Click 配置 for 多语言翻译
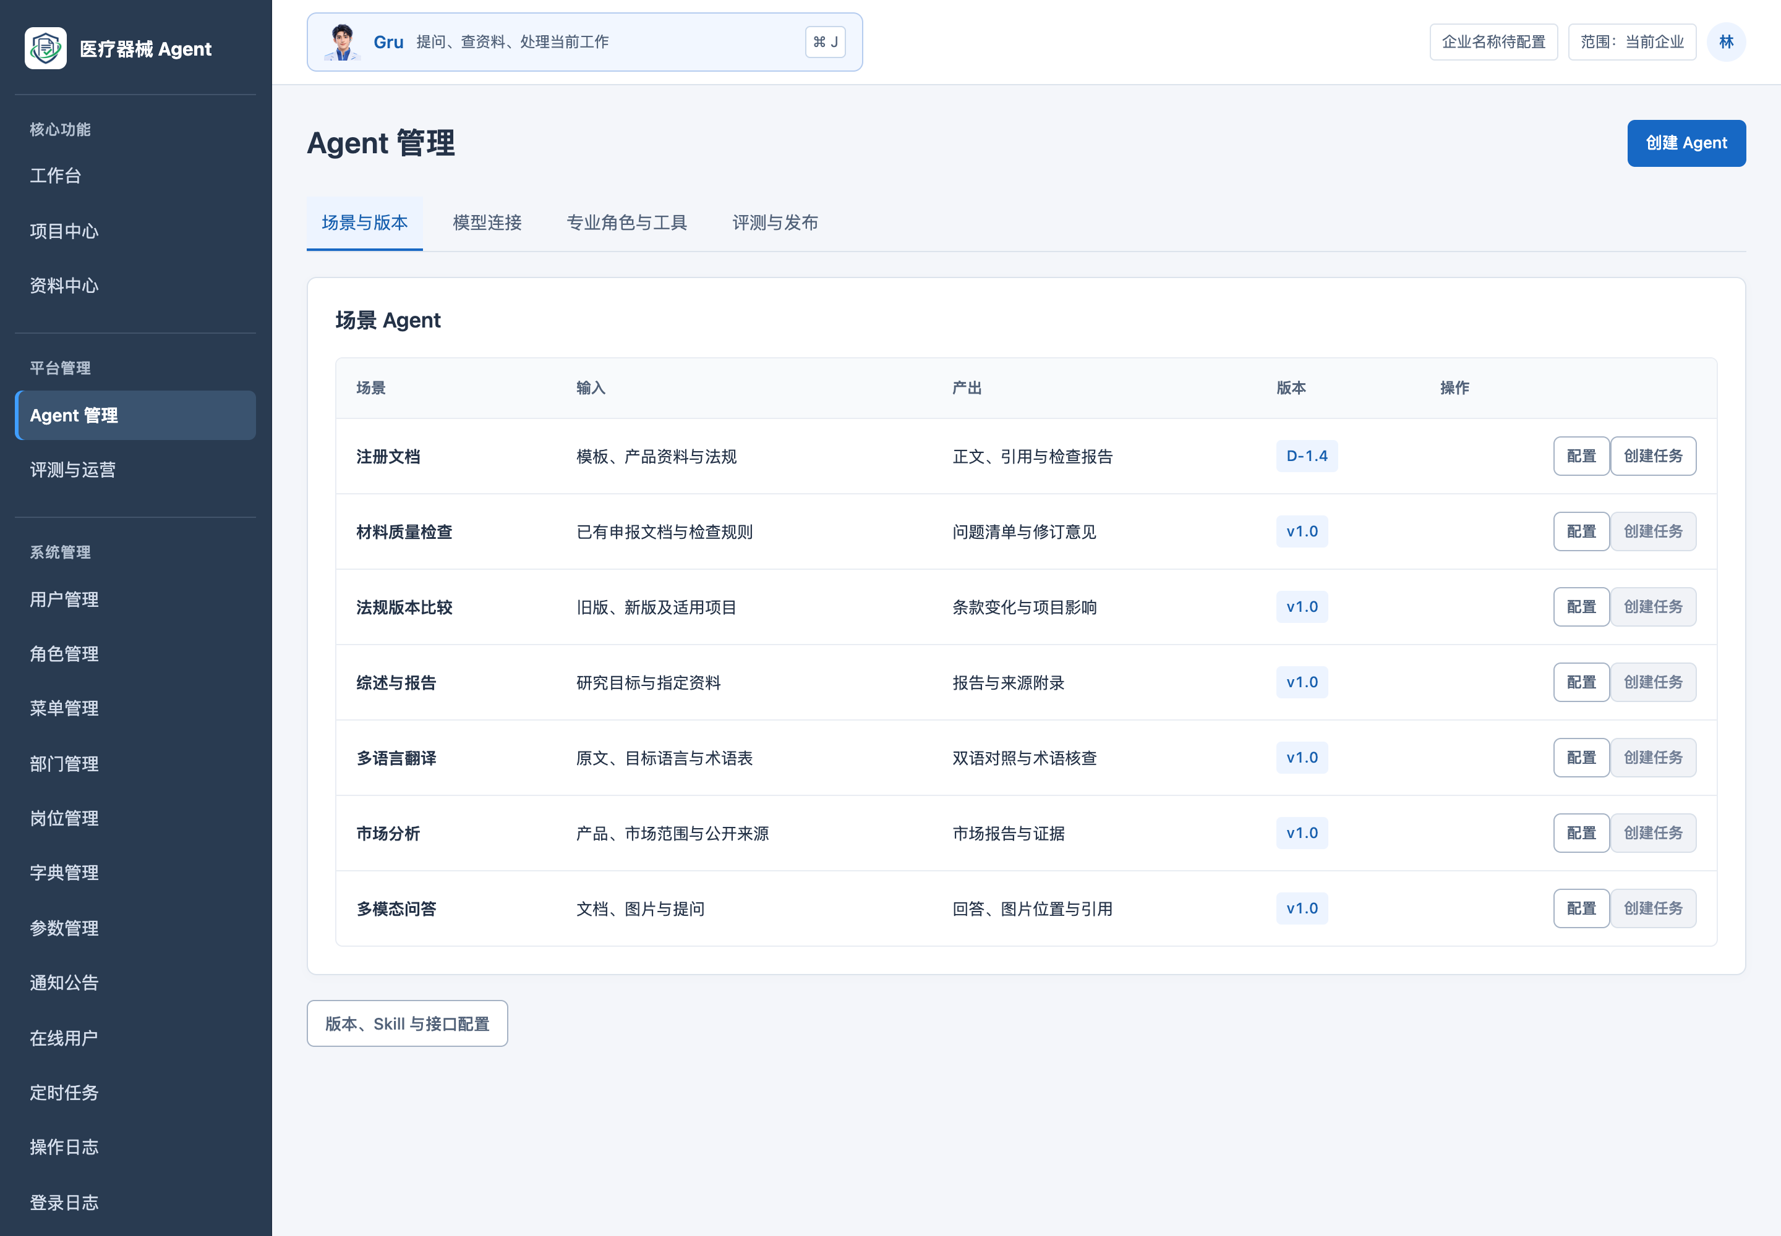 [1581, 758]
